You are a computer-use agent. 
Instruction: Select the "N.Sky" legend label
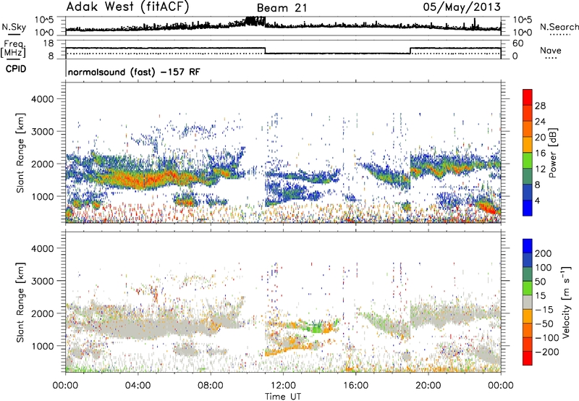14,27
